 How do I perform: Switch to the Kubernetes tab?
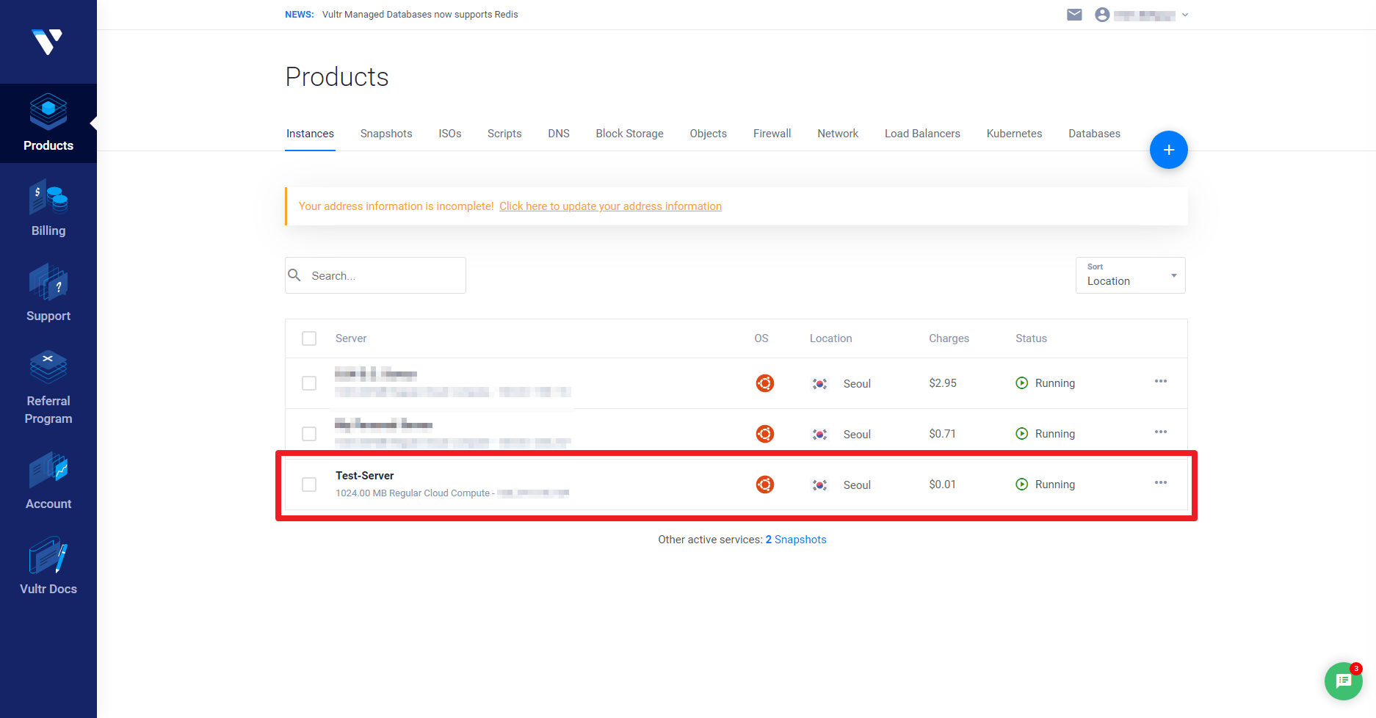tap(1015, 134)
